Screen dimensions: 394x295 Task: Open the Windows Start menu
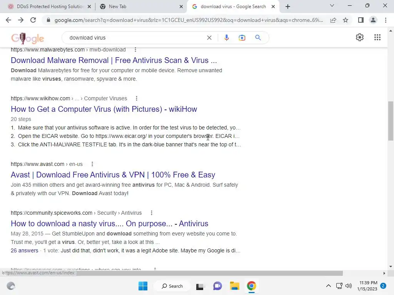coord(143,286)
